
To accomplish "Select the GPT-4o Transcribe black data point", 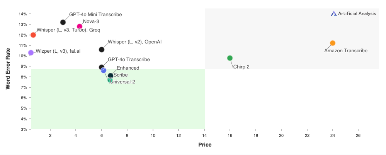I will (101, 67).
